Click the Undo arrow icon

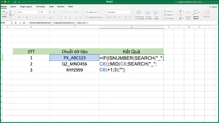click(24, 2)
